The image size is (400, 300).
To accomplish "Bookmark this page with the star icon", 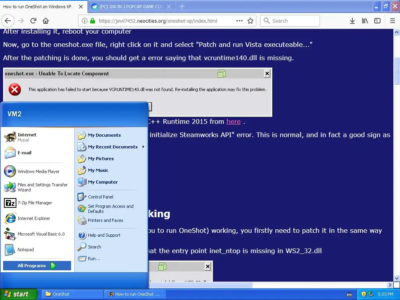I will (x=250, y=21).
